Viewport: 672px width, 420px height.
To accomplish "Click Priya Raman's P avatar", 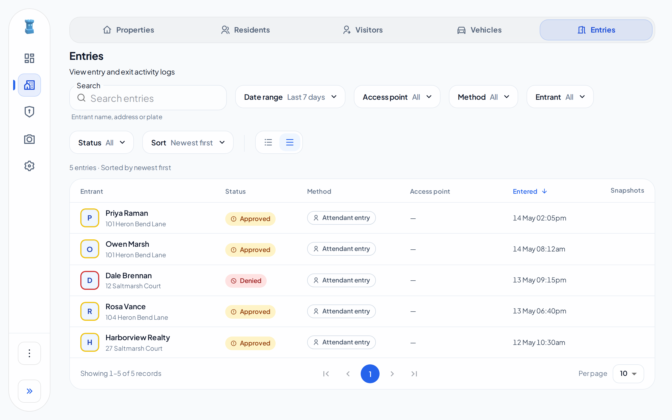I will (90, 218).
